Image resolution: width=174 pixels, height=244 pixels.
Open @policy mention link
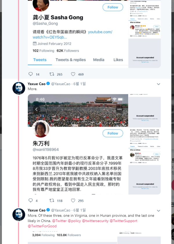pyautogui.click(x=74, y=221)
